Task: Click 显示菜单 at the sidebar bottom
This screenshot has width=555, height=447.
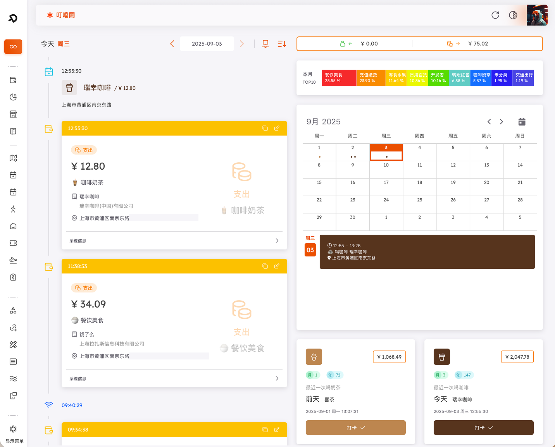Action: point(14,441)
